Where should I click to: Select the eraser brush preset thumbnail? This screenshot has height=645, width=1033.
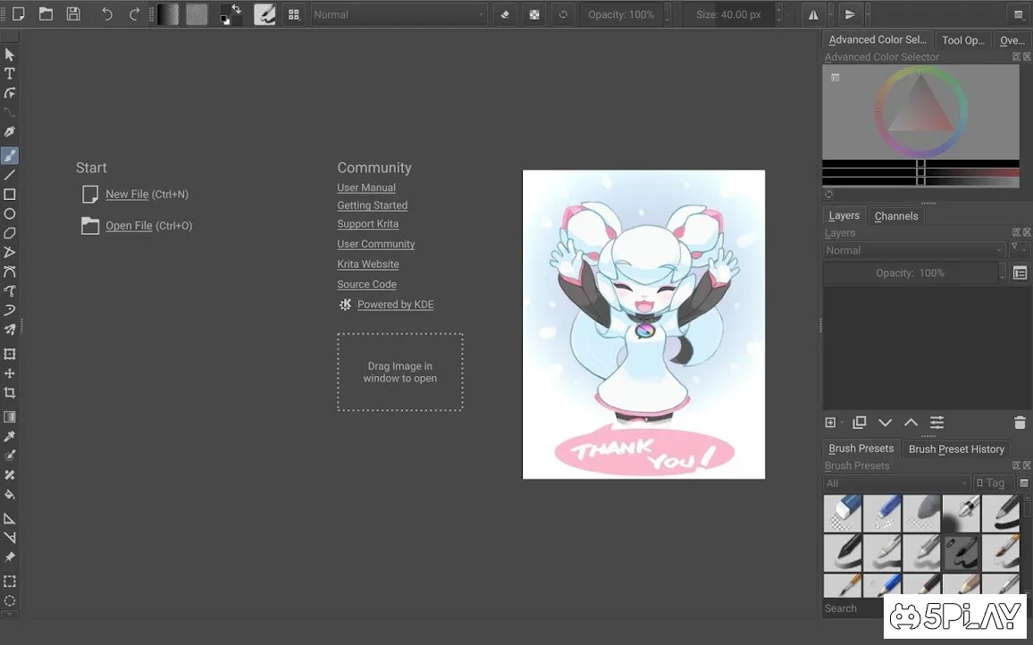tap(841, 513)
